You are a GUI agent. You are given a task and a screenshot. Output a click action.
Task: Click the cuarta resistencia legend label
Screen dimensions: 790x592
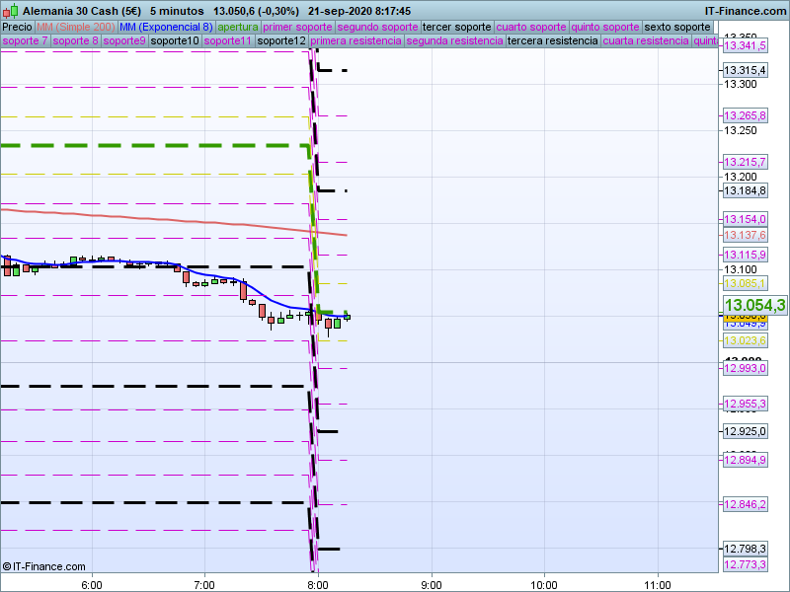[x=646, y=41]
